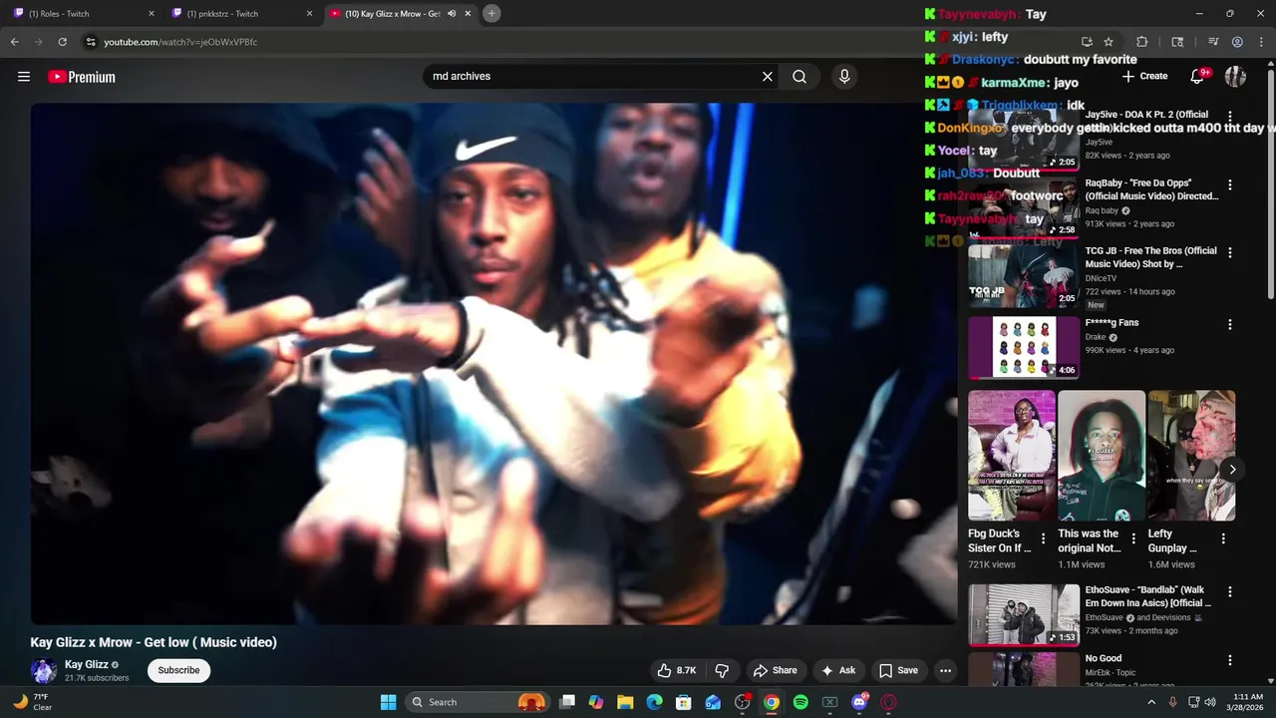The width and height of the screenshot is (1276, 718).
Task: Close the Roles - Twitch tab
Action: click(x=152, y=14)
